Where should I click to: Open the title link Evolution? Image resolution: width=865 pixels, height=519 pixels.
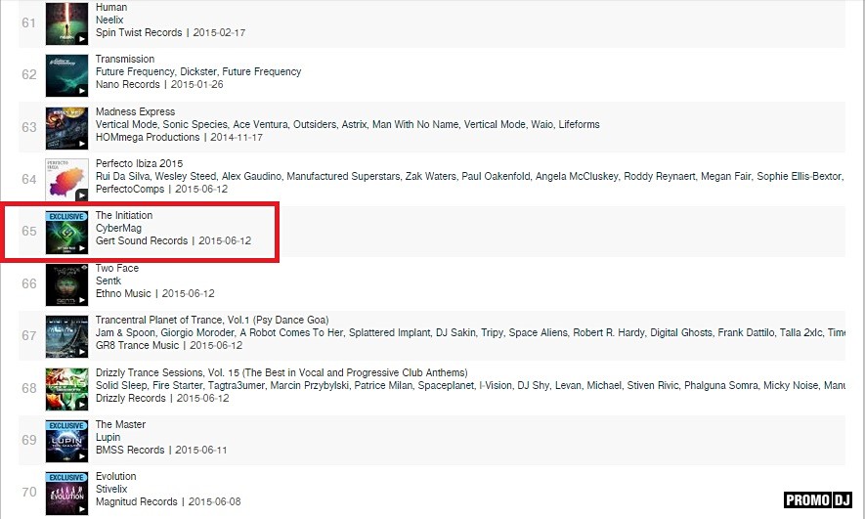coord(115,477)
